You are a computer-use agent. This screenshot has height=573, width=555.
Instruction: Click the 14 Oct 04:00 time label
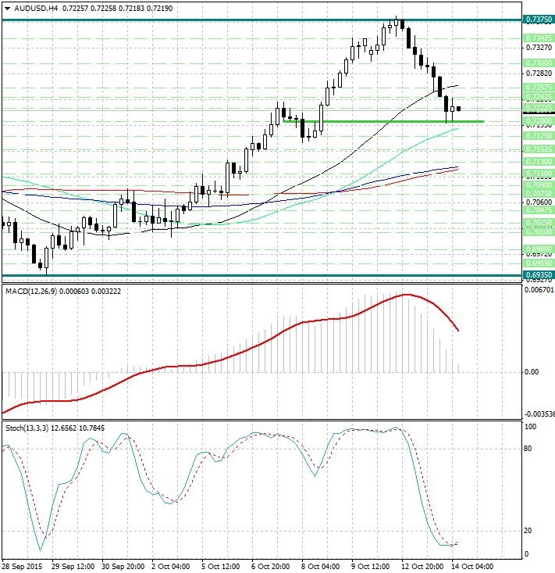point(472,567)
